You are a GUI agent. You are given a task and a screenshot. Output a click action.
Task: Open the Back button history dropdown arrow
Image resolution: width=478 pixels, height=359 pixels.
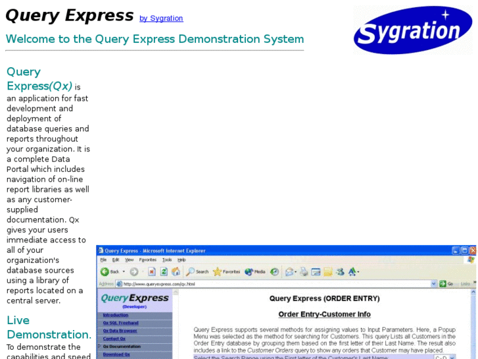tap(124, 271)
